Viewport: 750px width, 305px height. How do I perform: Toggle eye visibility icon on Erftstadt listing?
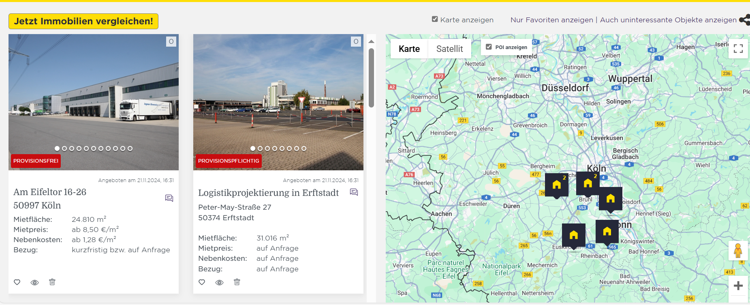(219, 282)
